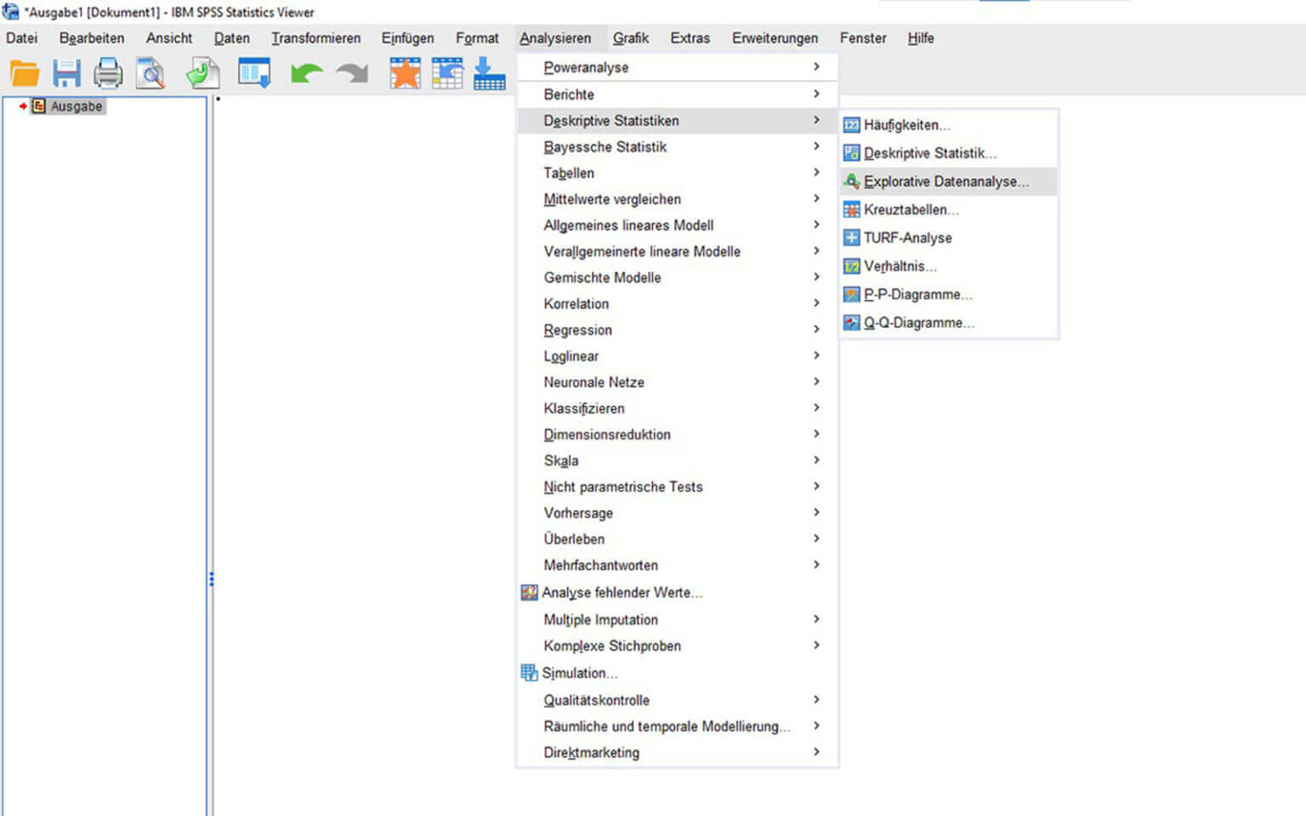1306x816 pixels.
Task: Click the orange star data grid icon
Action: pos(405,74)
